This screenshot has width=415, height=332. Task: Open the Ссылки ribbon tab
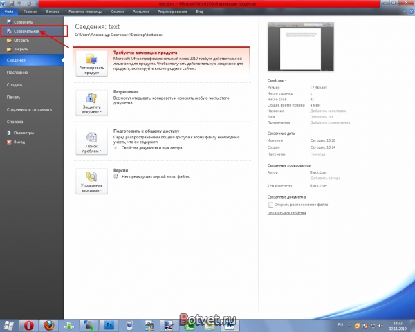(x=118, y=12)
